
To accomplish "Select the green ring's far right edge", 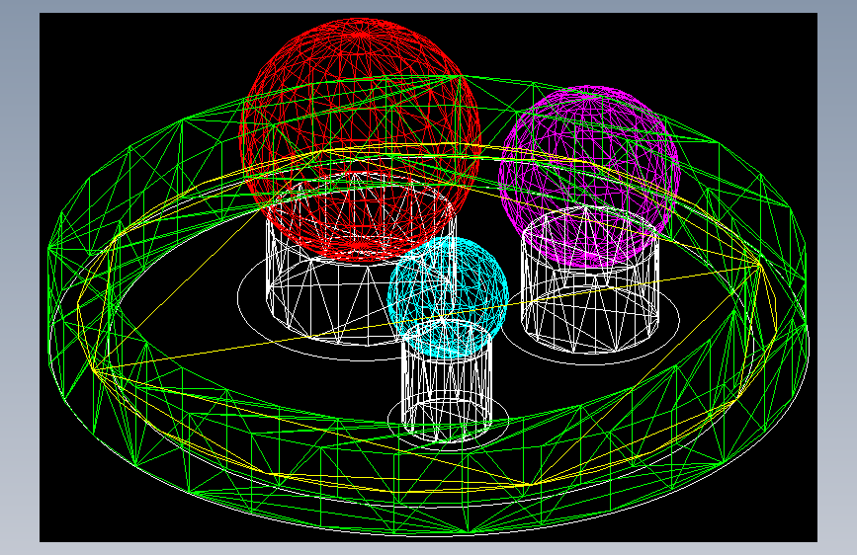I will [804, 306].
